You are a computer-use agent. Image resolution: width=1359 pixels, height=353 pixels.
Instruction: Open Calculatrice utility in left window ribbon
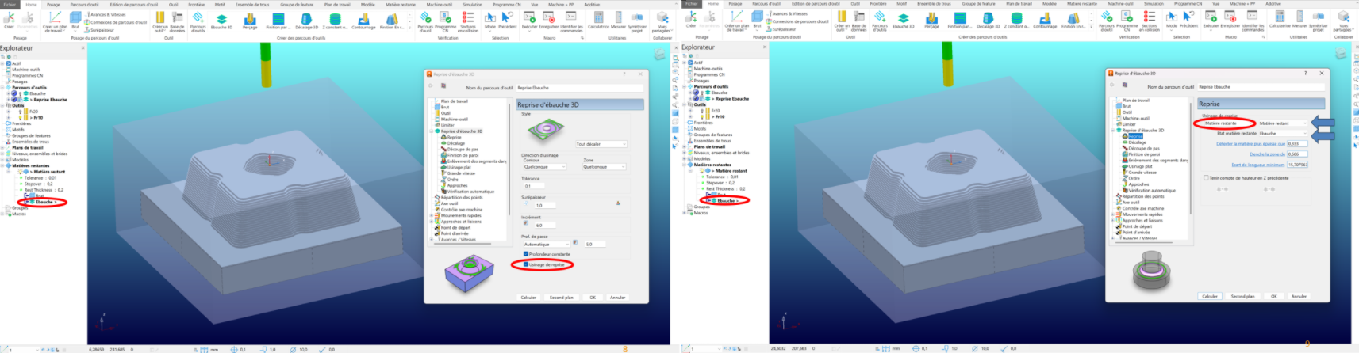point(599,21)
